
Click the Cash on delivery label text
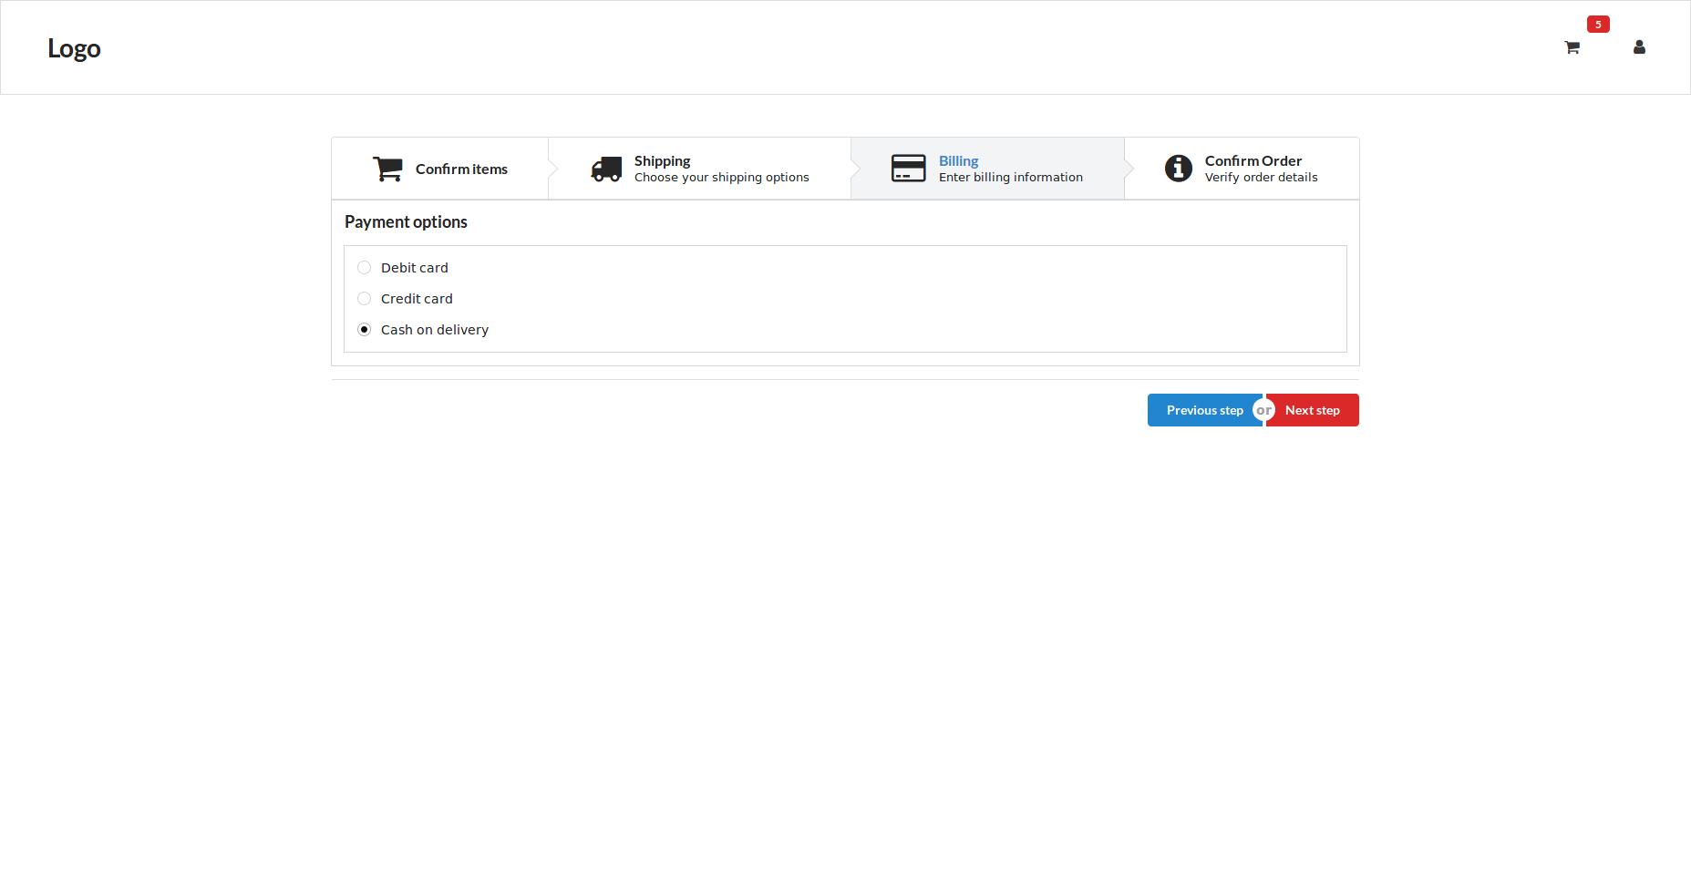tap(435, 330)
